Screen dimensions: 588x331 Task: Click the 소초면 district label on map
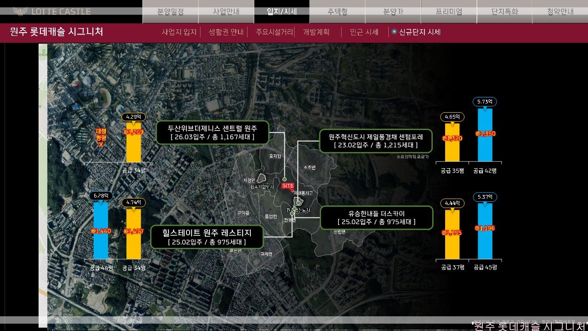pos(310,167)
